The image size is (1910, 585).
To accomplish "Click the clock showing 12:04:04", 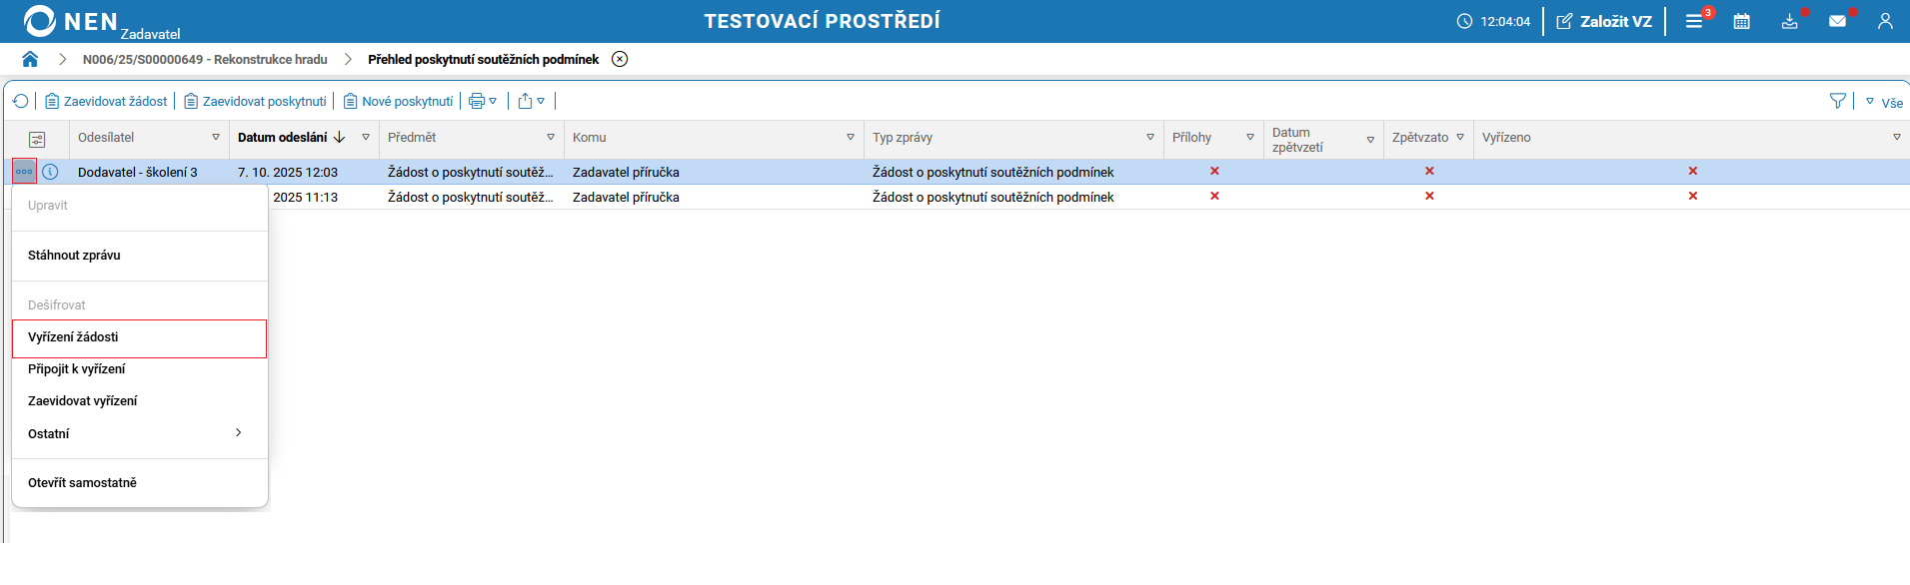I will (x=1493, y=21).
